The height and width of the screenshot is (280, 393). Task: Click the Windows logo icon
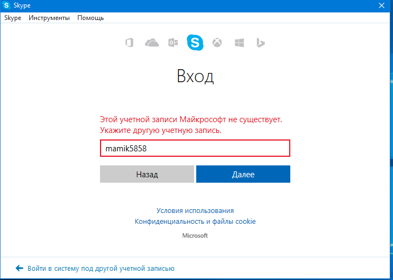coord(239,43)
